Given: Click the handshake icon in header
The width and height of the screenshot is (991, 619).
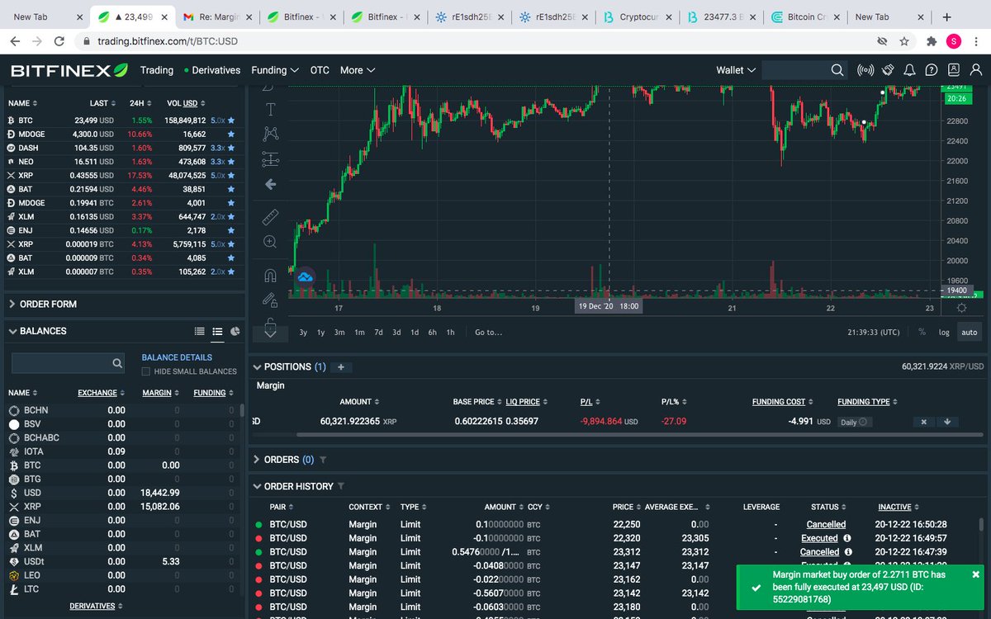Looking at the screenshot, I should click(889, 70).
